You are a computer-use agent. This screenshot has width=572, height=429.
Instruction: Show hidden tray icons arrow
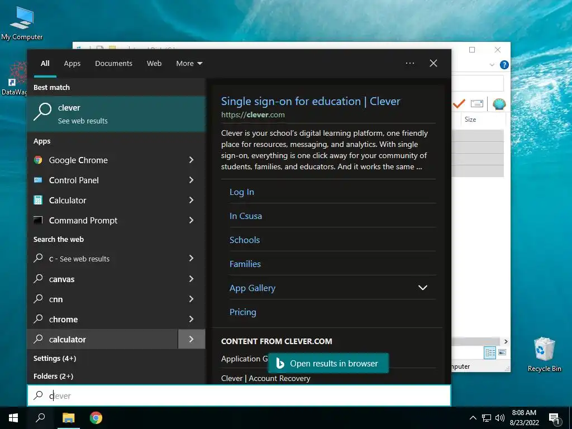(x=473, y=418)
